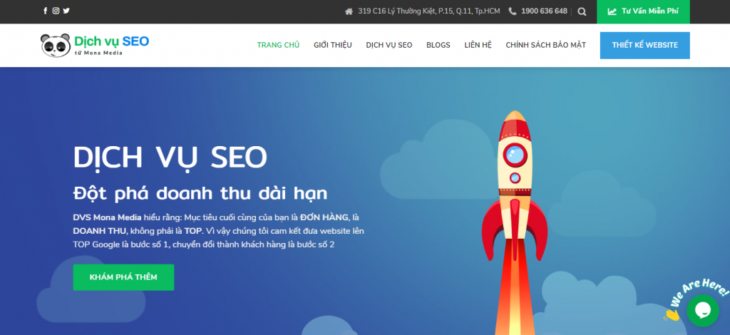
Task: Click the THIẾT KẾ WEBSITE blue button
Action: (644, 45)
